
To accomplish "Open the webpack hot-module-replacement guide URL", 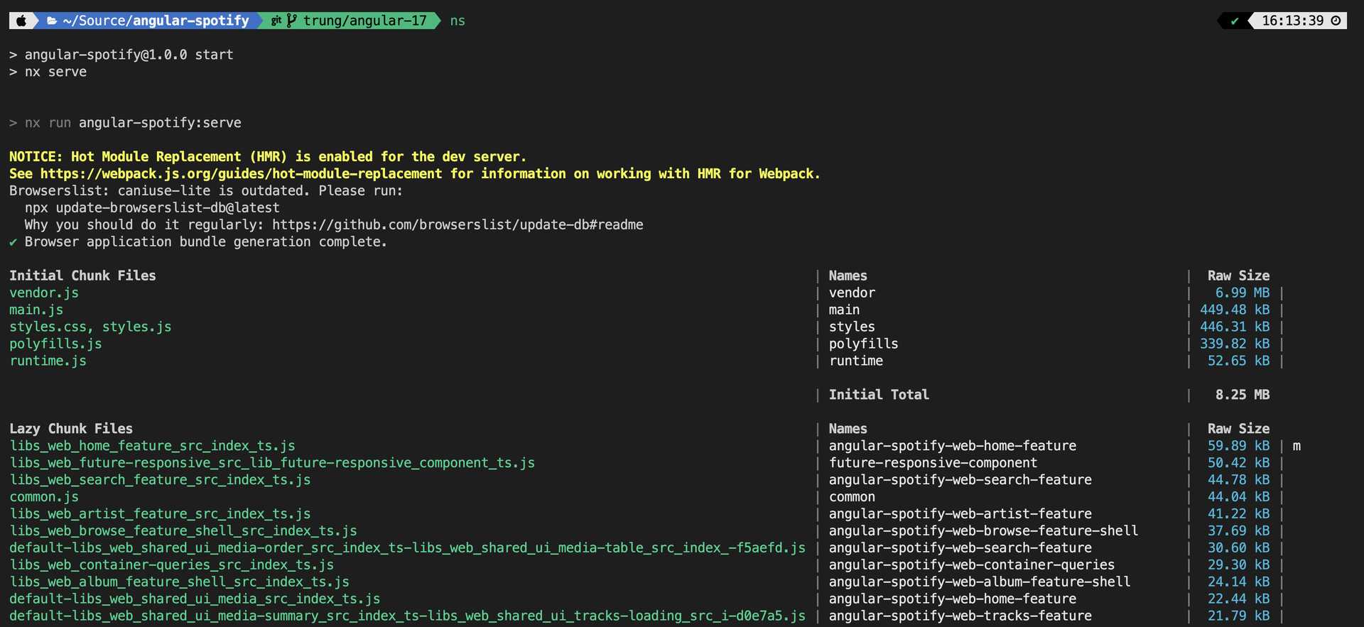I will point(241,174).
